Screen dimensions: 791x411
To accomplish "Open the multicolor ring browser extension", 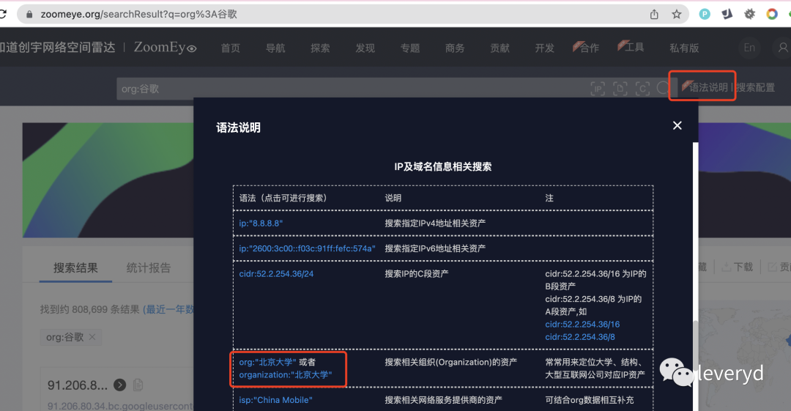I will (772, 14).
